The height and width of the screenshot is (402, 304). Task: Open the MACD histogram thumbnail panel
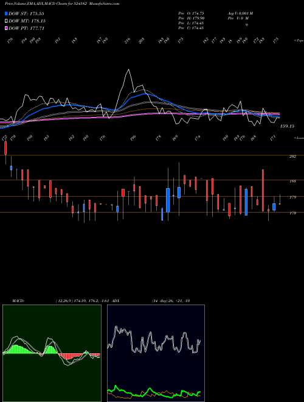52,353
